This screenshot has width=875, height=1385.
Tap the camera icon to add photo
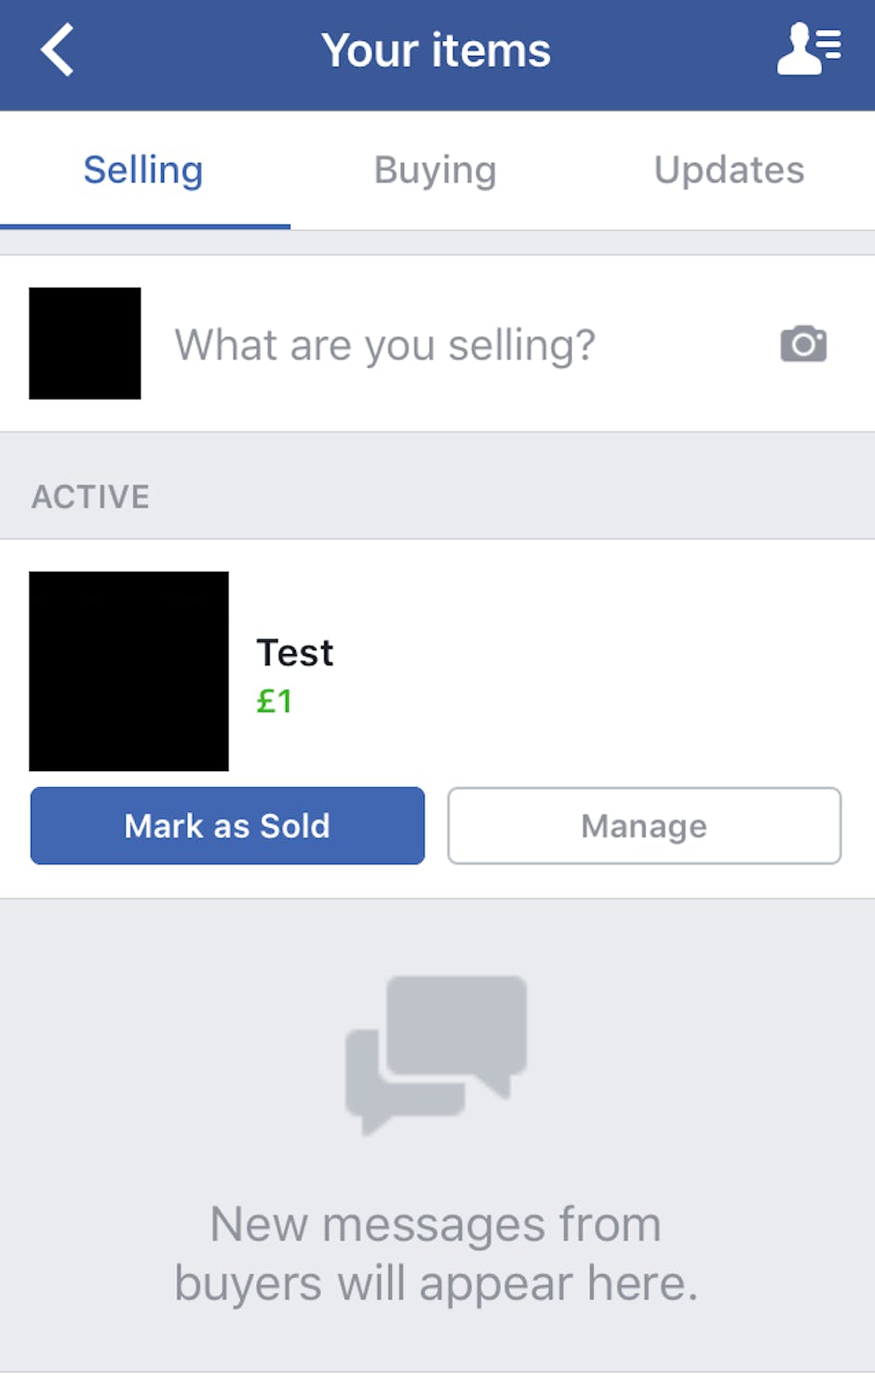(x=803, y=344)
